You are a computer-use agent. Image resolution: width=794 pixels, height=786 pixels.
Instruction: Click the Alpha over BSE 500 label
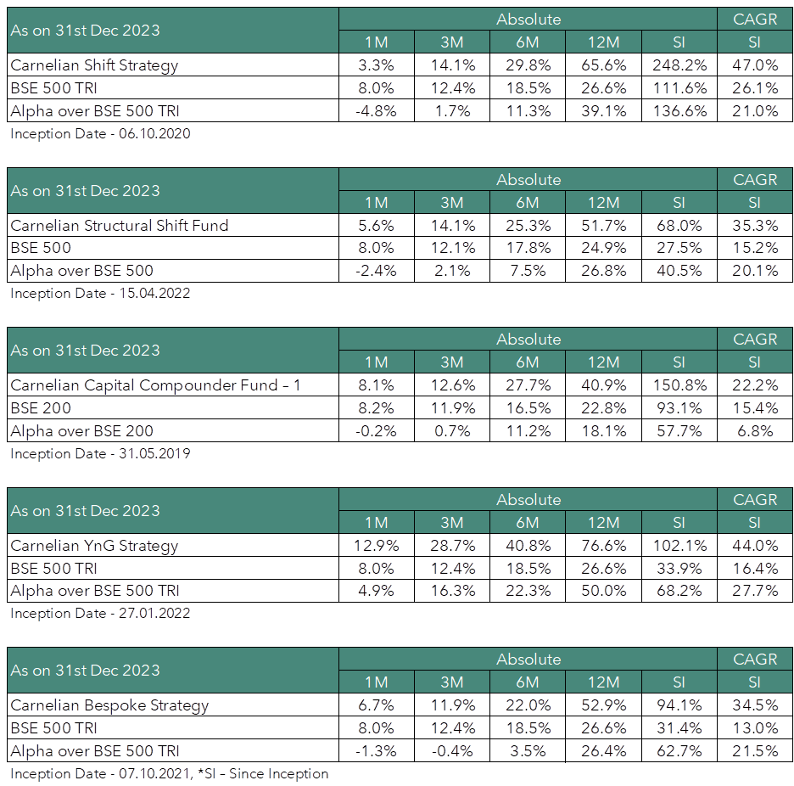tap(81, 271)
